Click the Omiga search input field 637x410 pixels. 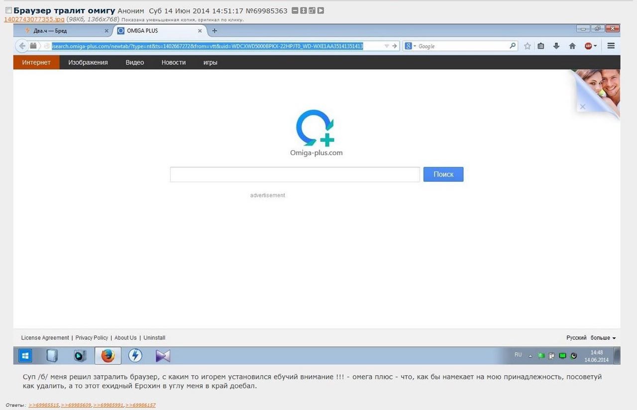coord(295,174)
